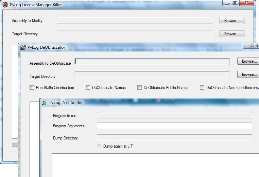Maximize the PvLog DeObfuscator window

[255, 46]
